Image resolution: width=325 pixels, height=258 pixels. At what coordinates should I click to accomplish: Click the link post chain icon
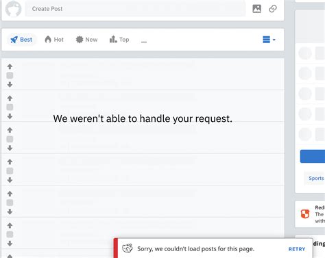(x=273, y=9)
